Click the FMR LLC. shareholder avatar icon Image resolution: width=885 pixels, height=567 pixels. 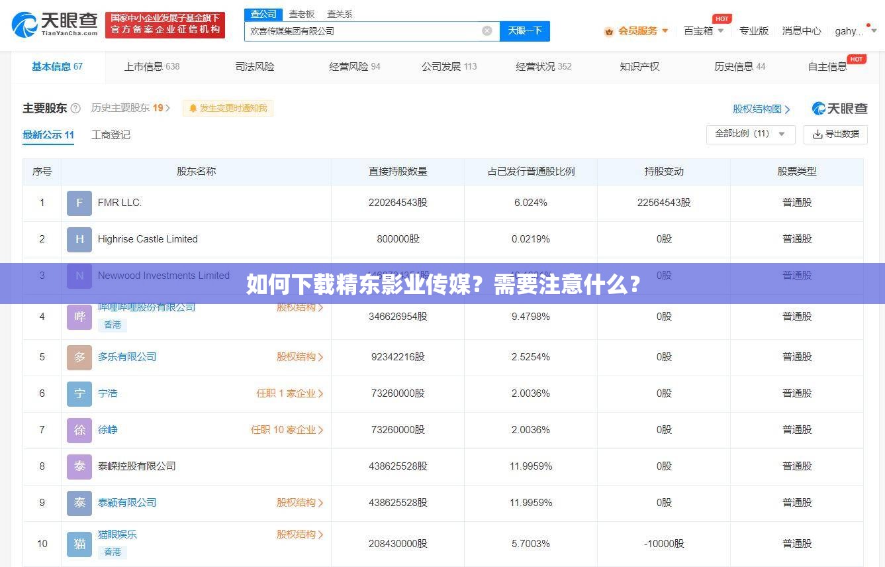pos(79,203)
